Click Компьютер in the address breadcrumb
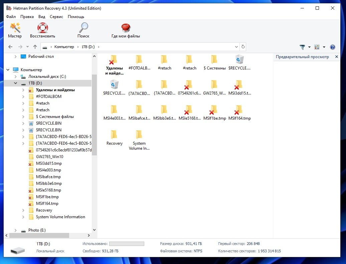346x264 pixels. pyautogui.click(x=64, y=47)
